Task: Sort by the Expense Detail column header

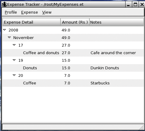Action: [x=32, y=22]
